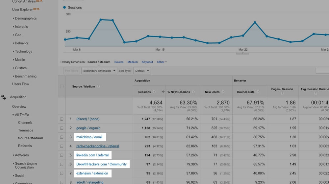Expand Interests in the sidebar
The image size is (329, 184).
[20, 27]
